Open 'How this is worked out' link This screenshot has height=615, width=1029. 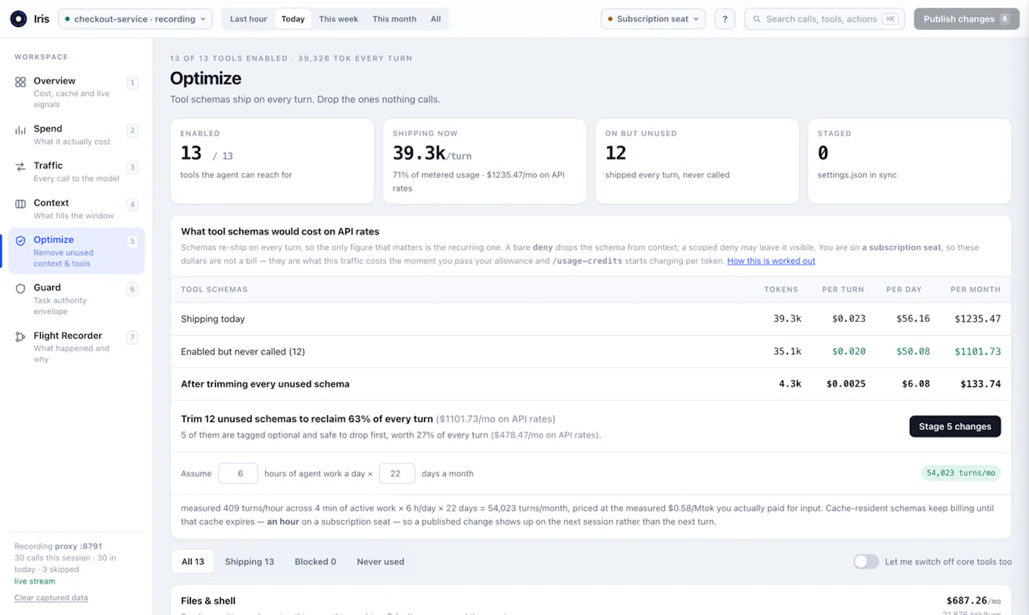pyautogui.click(x=771, y=261)
